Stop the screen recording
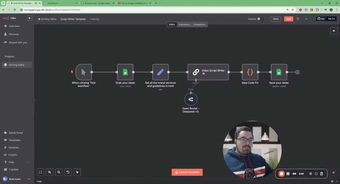Viewport: 340px width, 184px height. [x=282, y=174]
